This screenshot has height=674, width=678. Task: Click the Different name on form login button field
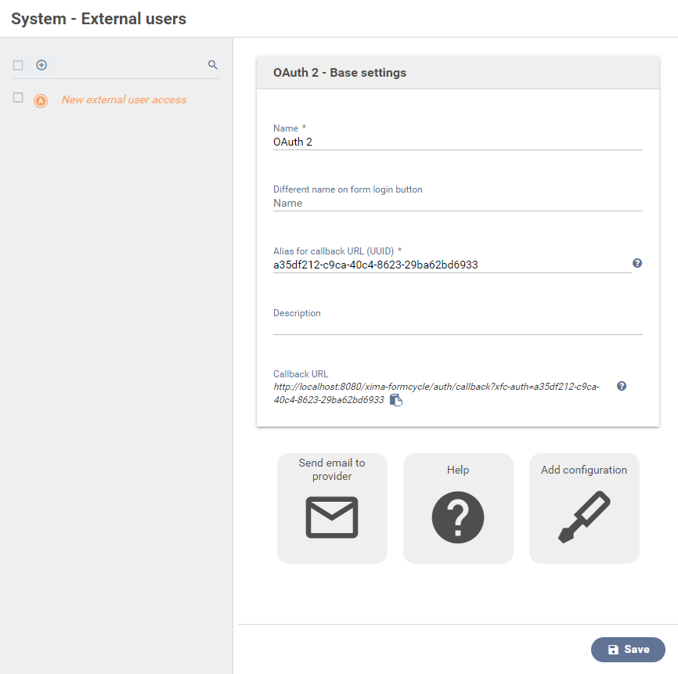coord(457,204)
